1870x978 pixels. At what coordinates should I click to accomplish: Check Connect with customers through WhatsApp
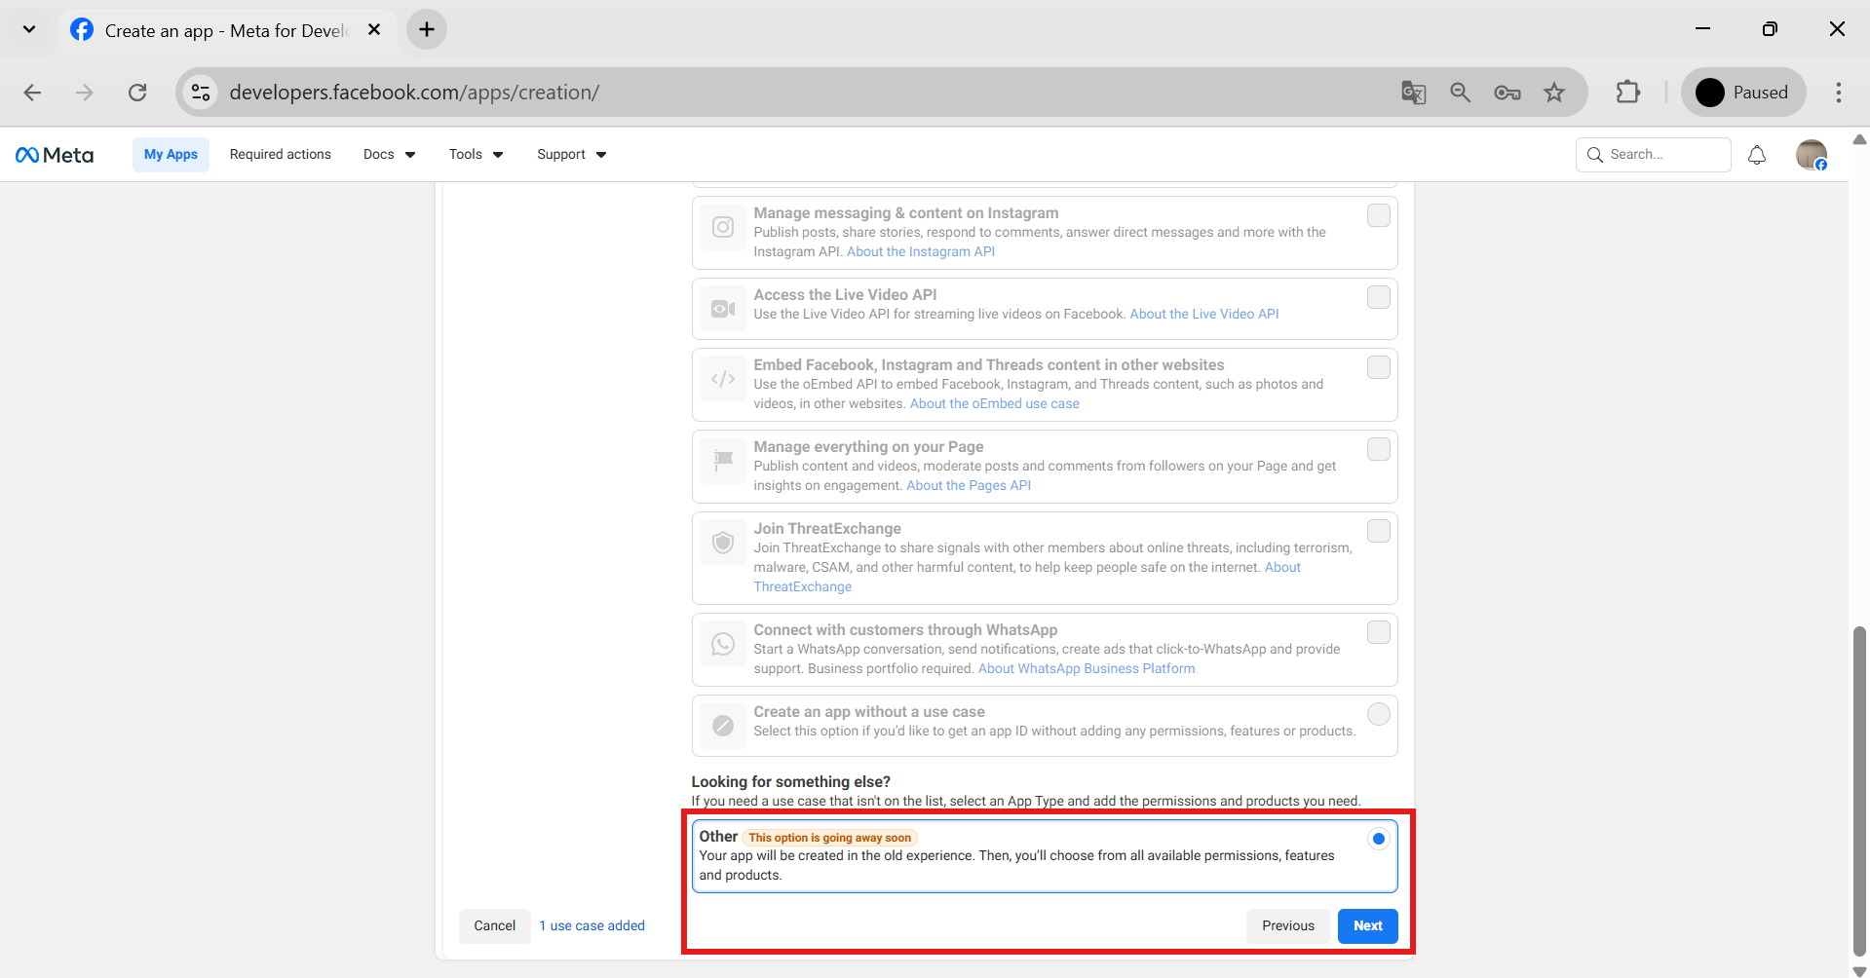click(1379, 632)
